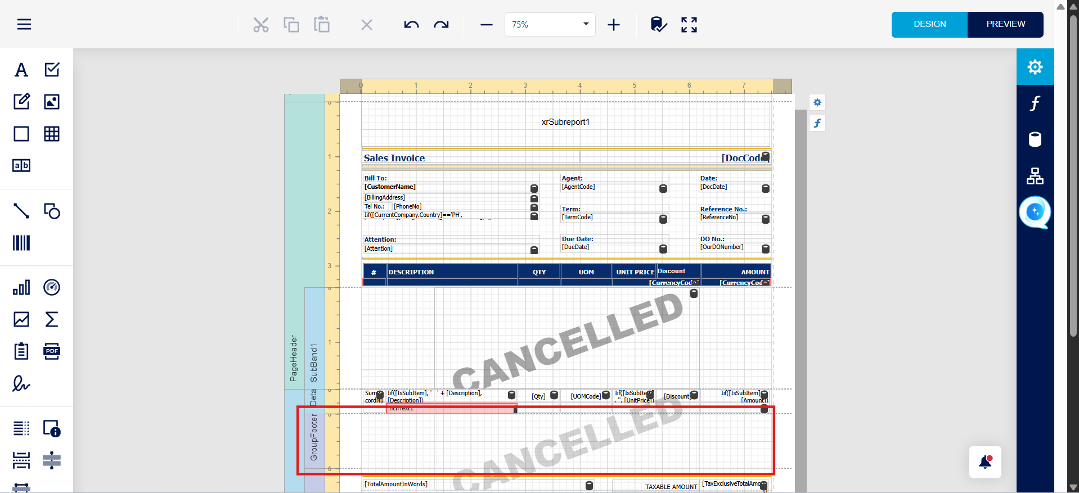Select the Line control tool

tap(21, 211)
